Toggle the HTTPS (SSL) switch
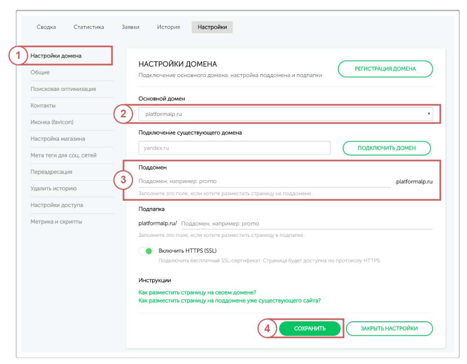 146,251
